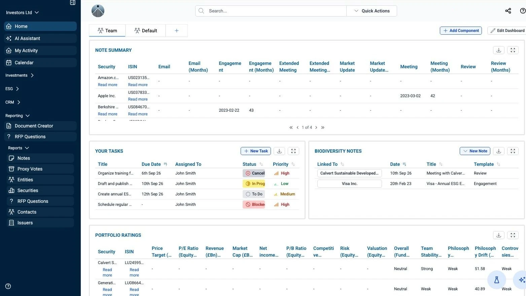This screenshot has width=526, height=296.
Task: Click Read more under Amazon.c... security
Action: pyautogui.click(x=108, y=85)
